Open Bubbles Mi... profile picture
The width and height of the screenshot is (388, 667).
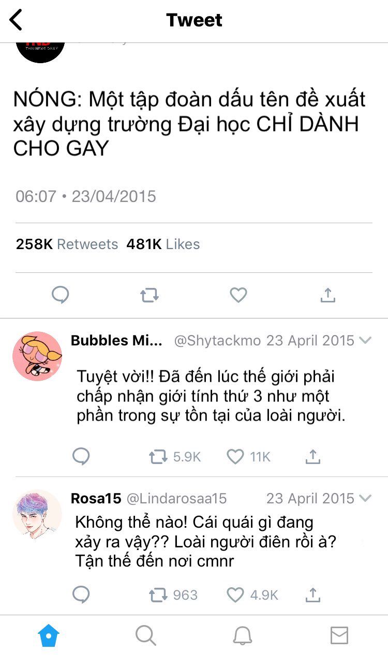coord(37,356)
